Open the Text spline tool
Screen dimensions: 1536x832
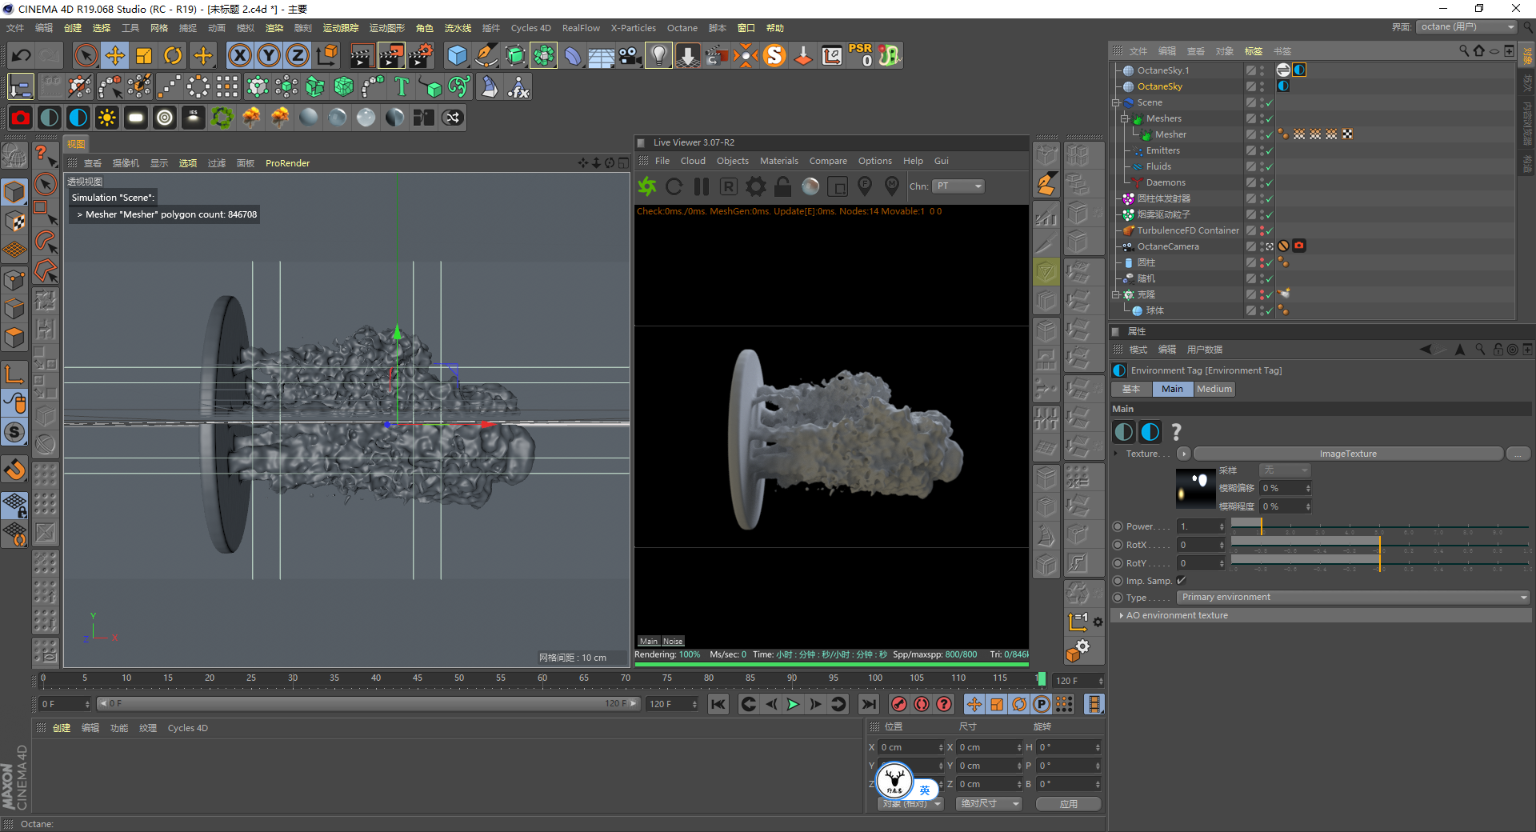tap(402, 86)
